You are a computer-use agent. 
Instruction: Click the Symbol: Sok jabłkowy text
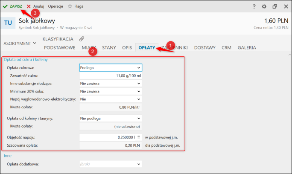(37, 28)
